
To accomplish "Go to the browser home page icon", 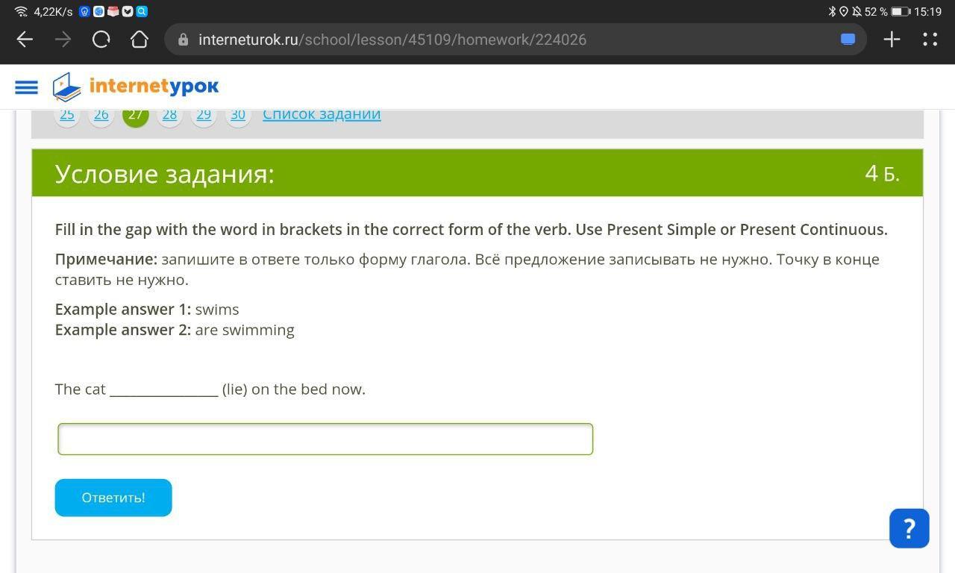I will coord(140,40).
